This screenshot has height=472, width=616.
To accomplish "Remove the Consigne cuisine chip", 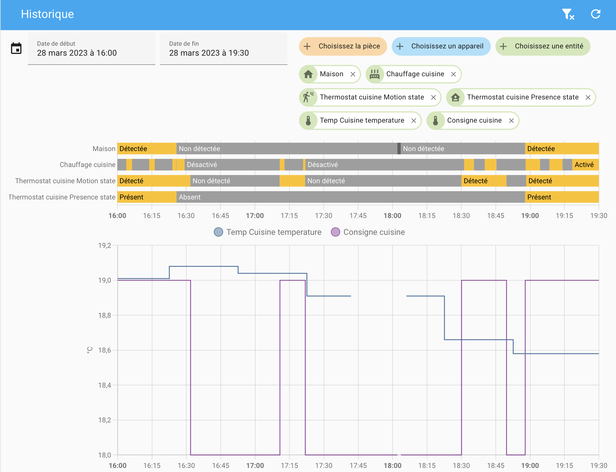I will click(511, 121).
